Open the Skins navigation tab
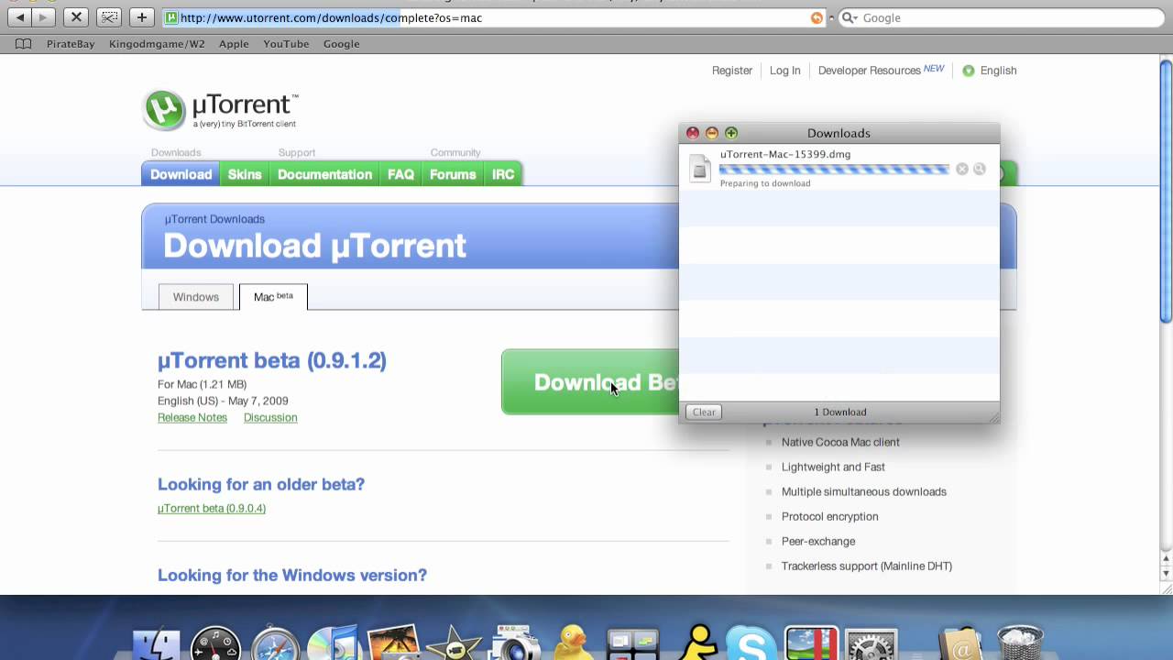This screenshot has height=660, width=1173. coord(245,174)
